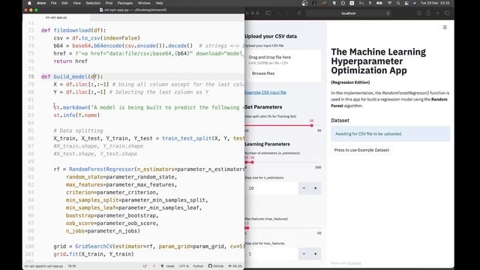Increase the max_features step size
The image size is (480, 270).
pos(315,253)
